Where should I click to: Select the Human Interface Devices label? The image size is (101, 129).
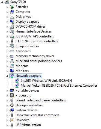[34, 31]
